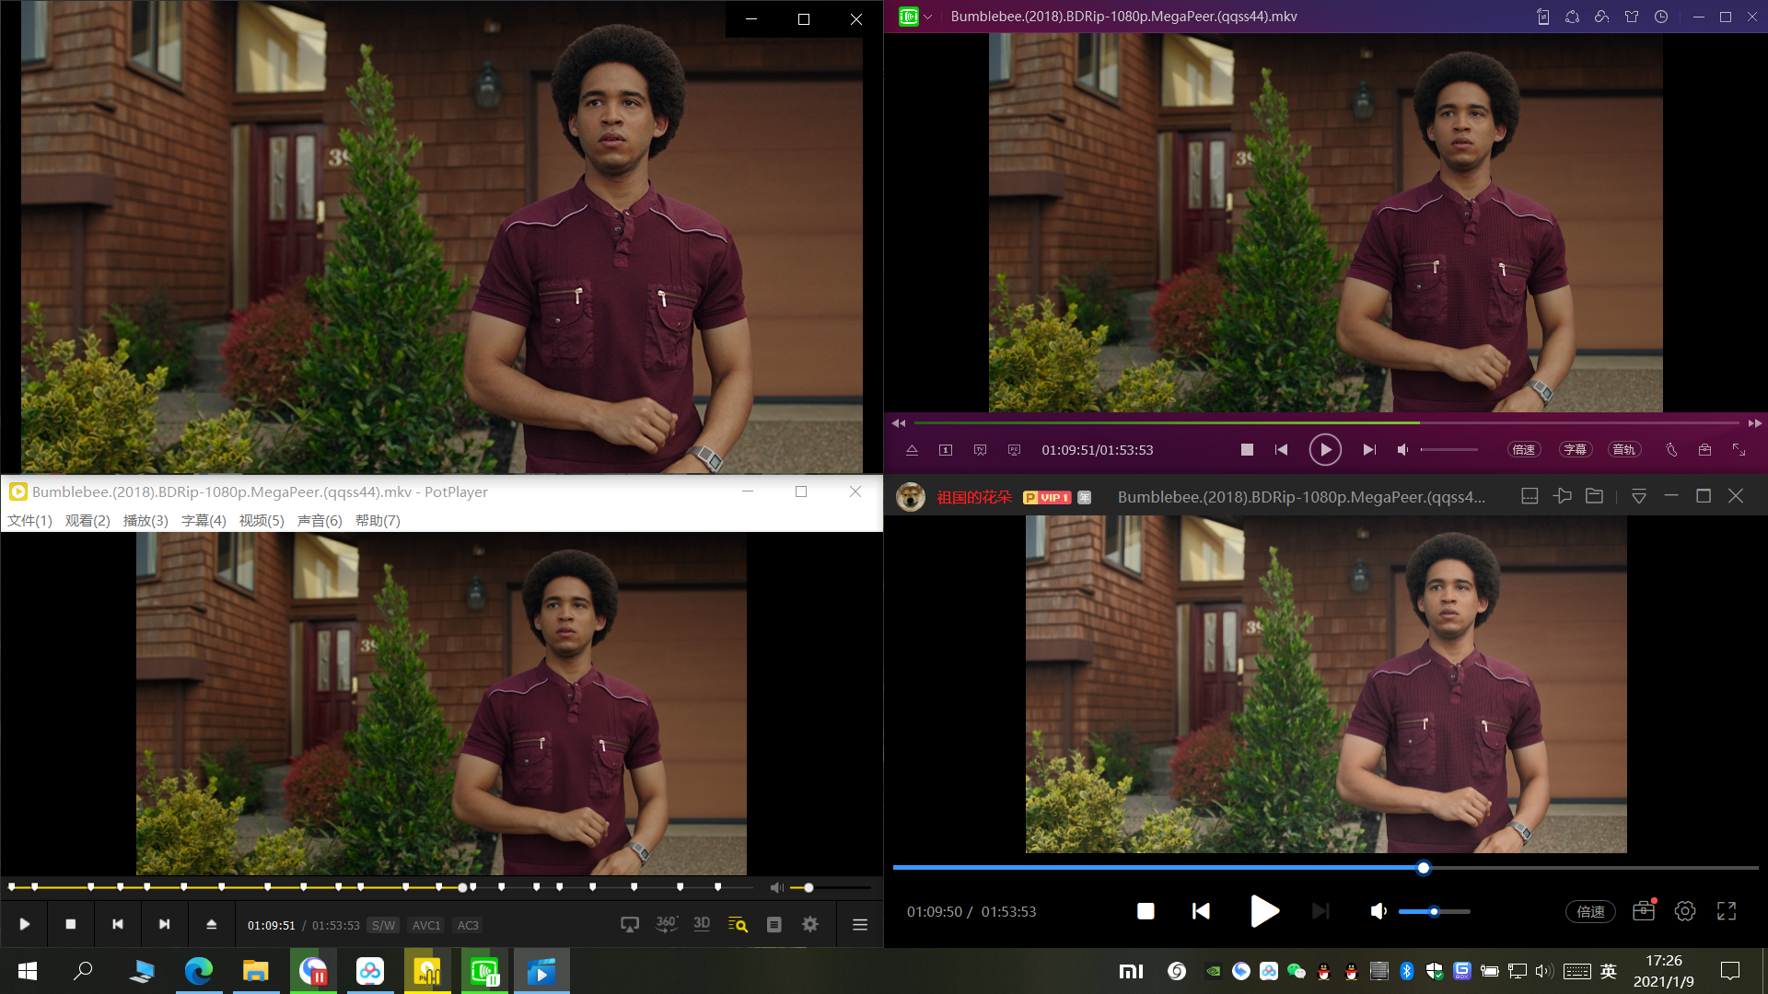The image size is (1768, 994).
Task: Open the 字幕(4) menu in PotPlayer
Action: [x=204, y=521]
